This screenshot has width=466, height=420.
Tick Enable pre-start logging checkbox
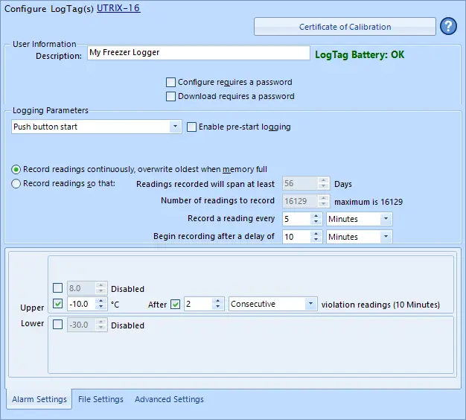(x=192, y=127)
